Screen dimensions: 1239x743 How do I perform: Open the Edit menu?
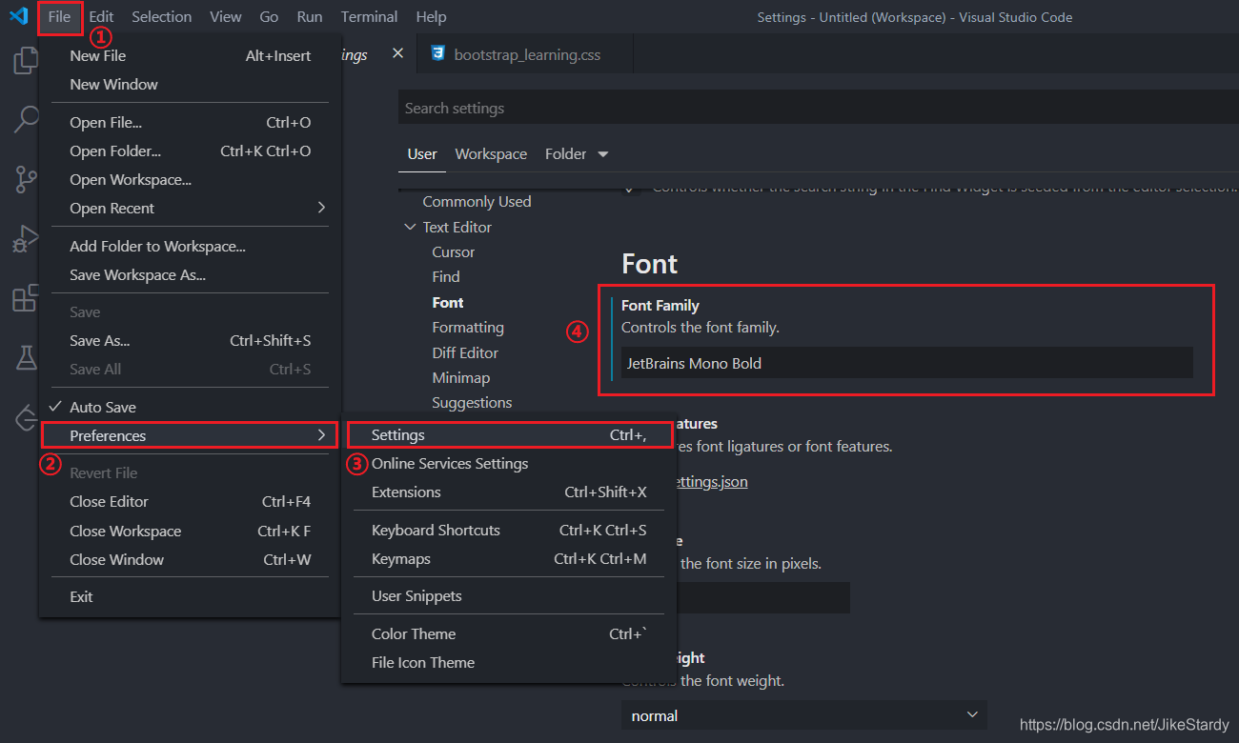101,16
